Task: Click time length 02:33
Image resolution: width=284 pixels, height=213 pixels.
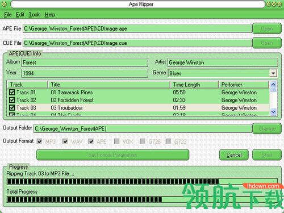Action: 179,100
